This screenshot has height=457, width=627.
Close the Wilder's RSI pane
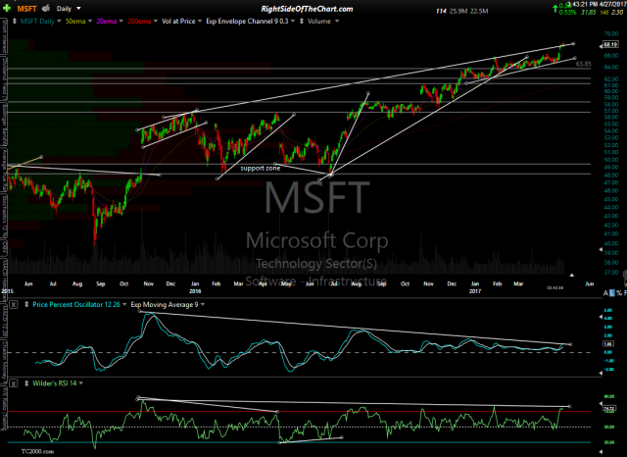[x=14, y=383]
